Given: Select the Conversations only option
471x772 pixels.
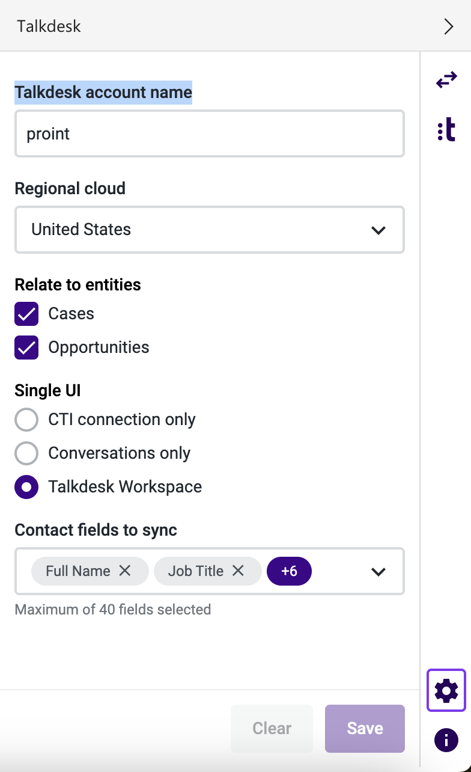Looking at the screenshot, I should point(26,453).
